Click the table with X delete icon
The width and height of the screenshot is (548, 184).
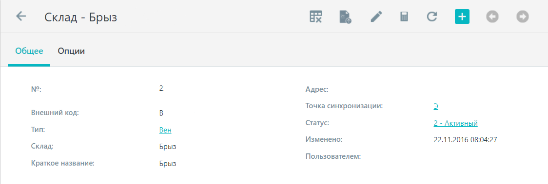(315, 17)
